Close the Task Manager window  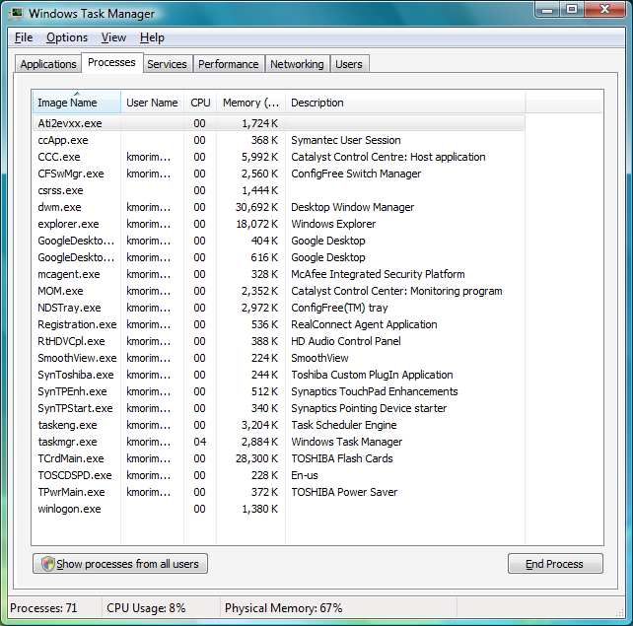[604, 9]
